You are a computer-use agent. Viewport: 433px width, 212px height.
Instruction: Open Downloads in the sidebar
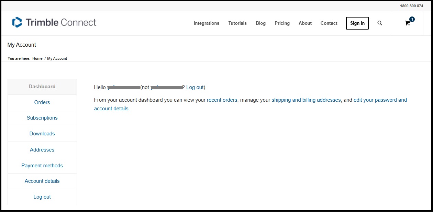click(x=42, y=134)
